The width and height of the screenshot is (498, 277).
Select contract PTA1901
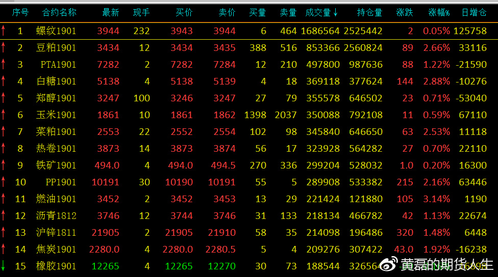(x=59, y=65)
